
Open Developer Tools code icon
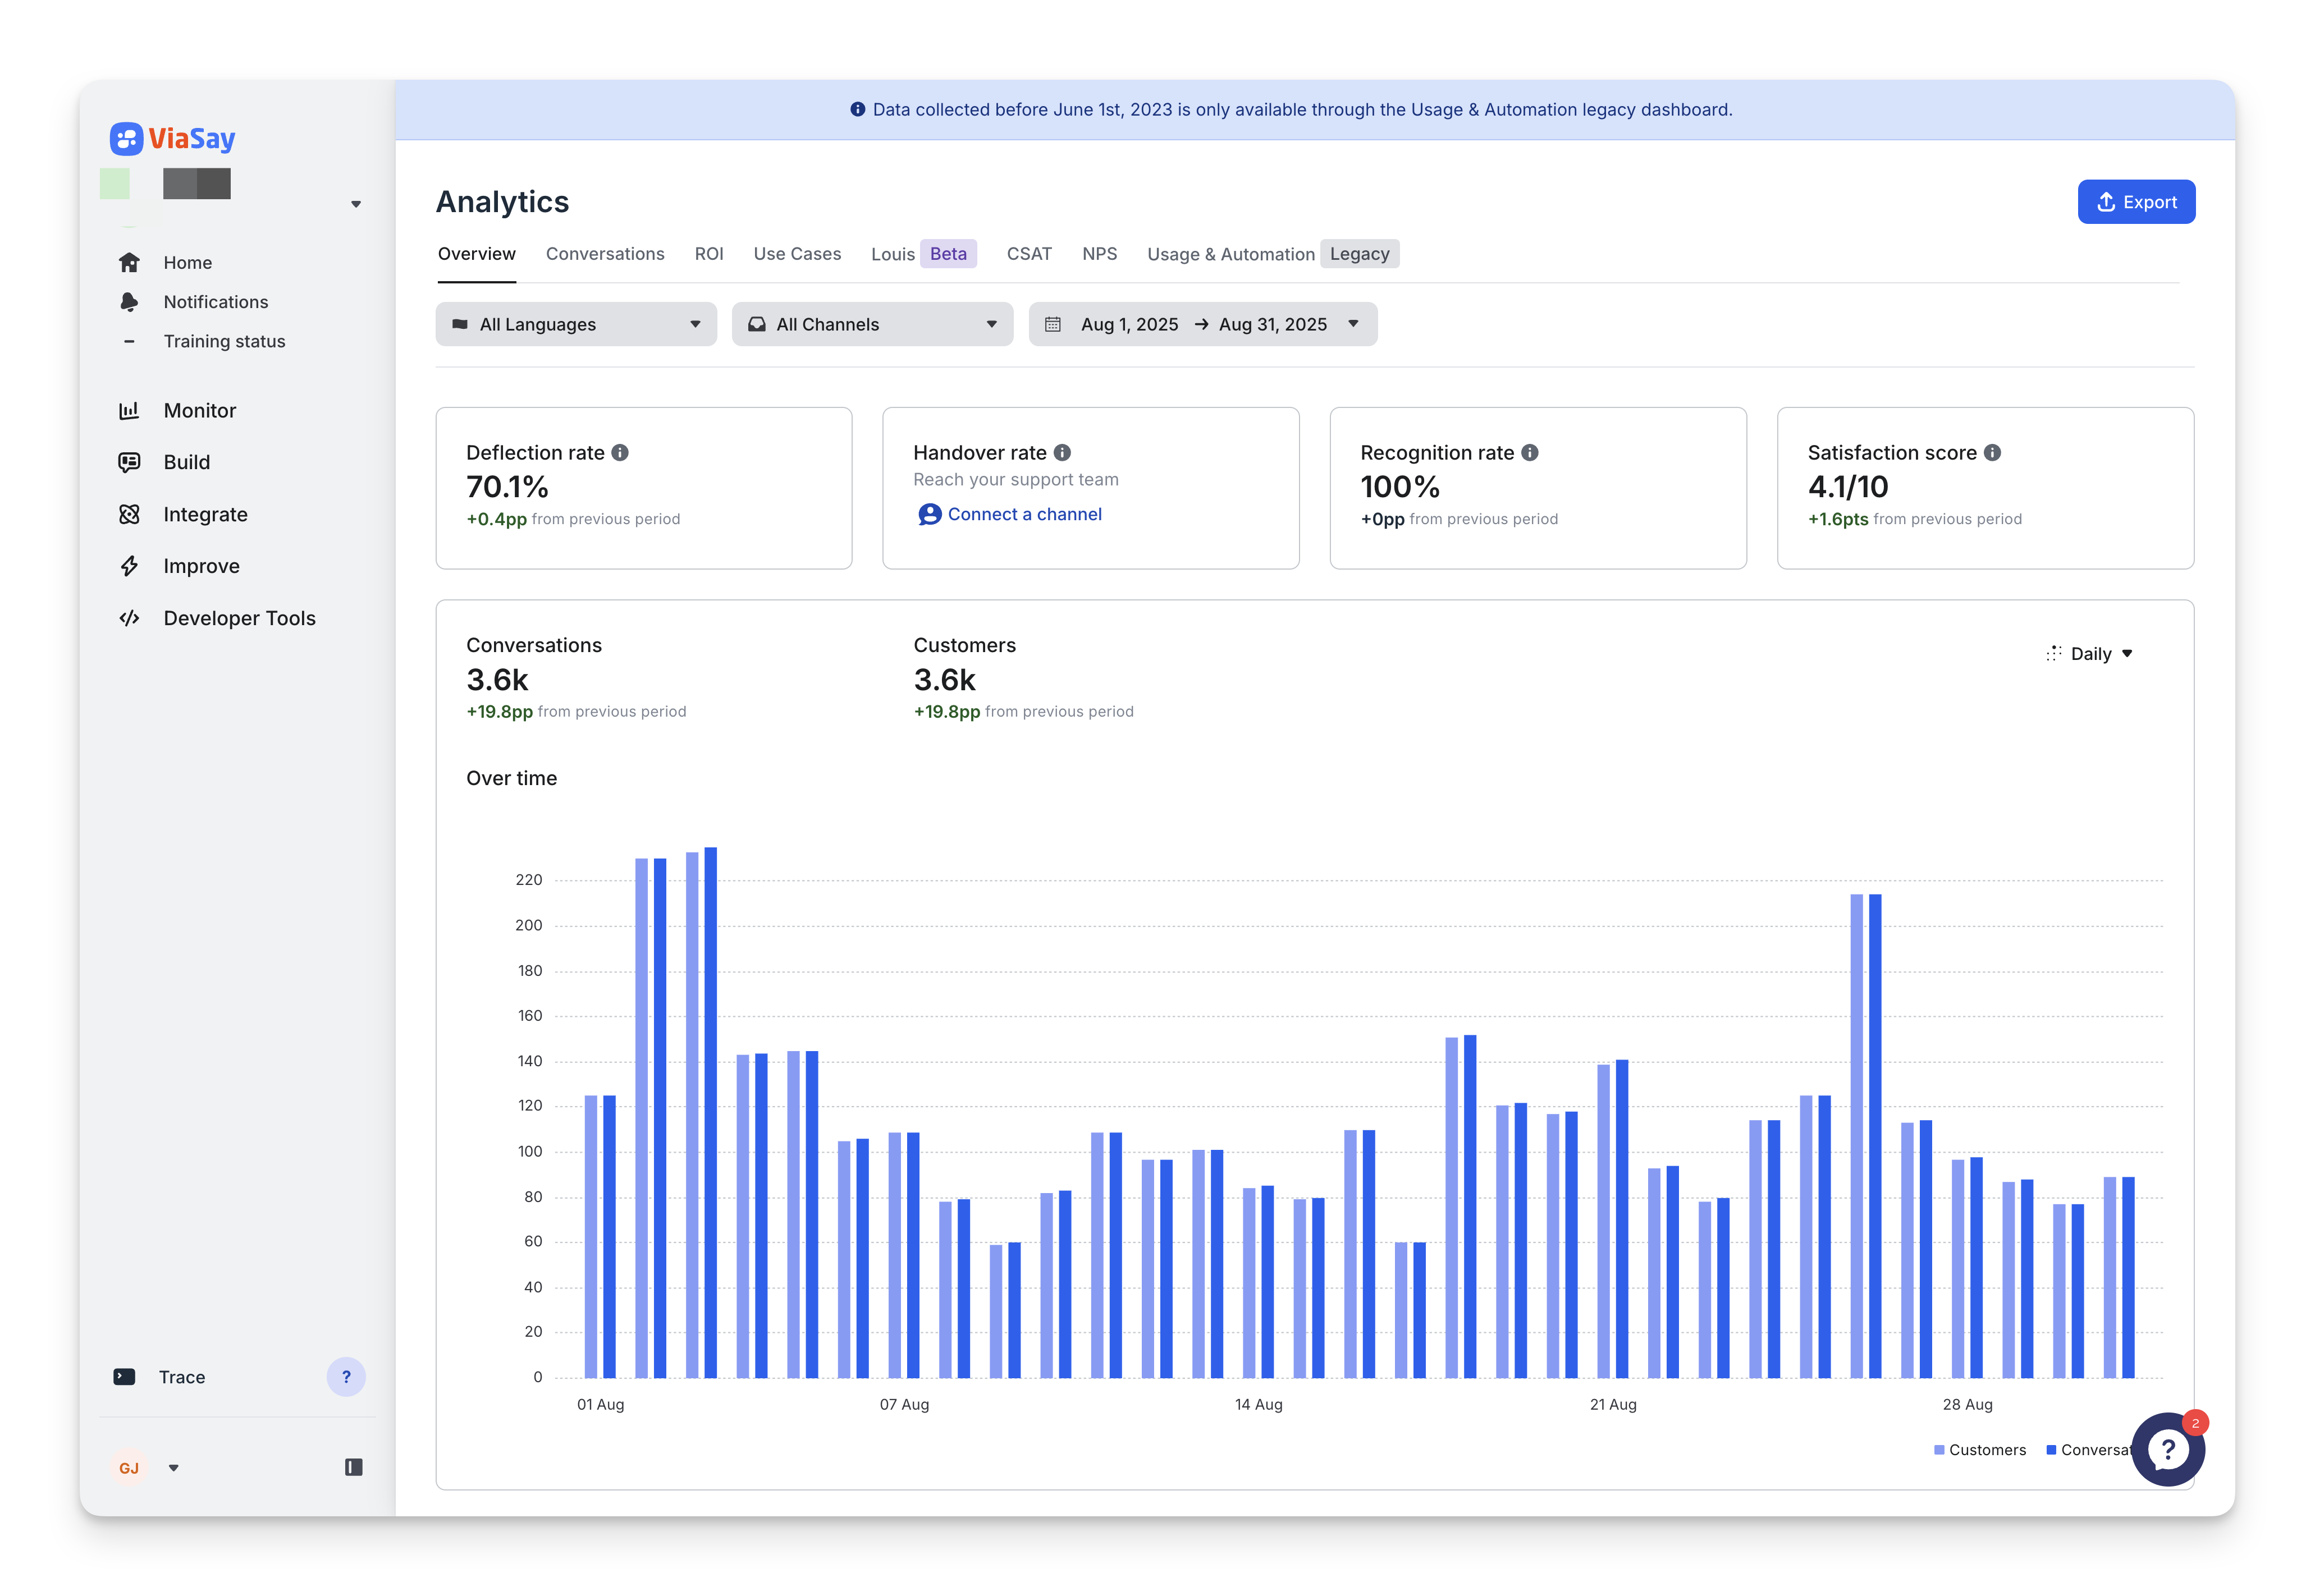coord(129,618)
